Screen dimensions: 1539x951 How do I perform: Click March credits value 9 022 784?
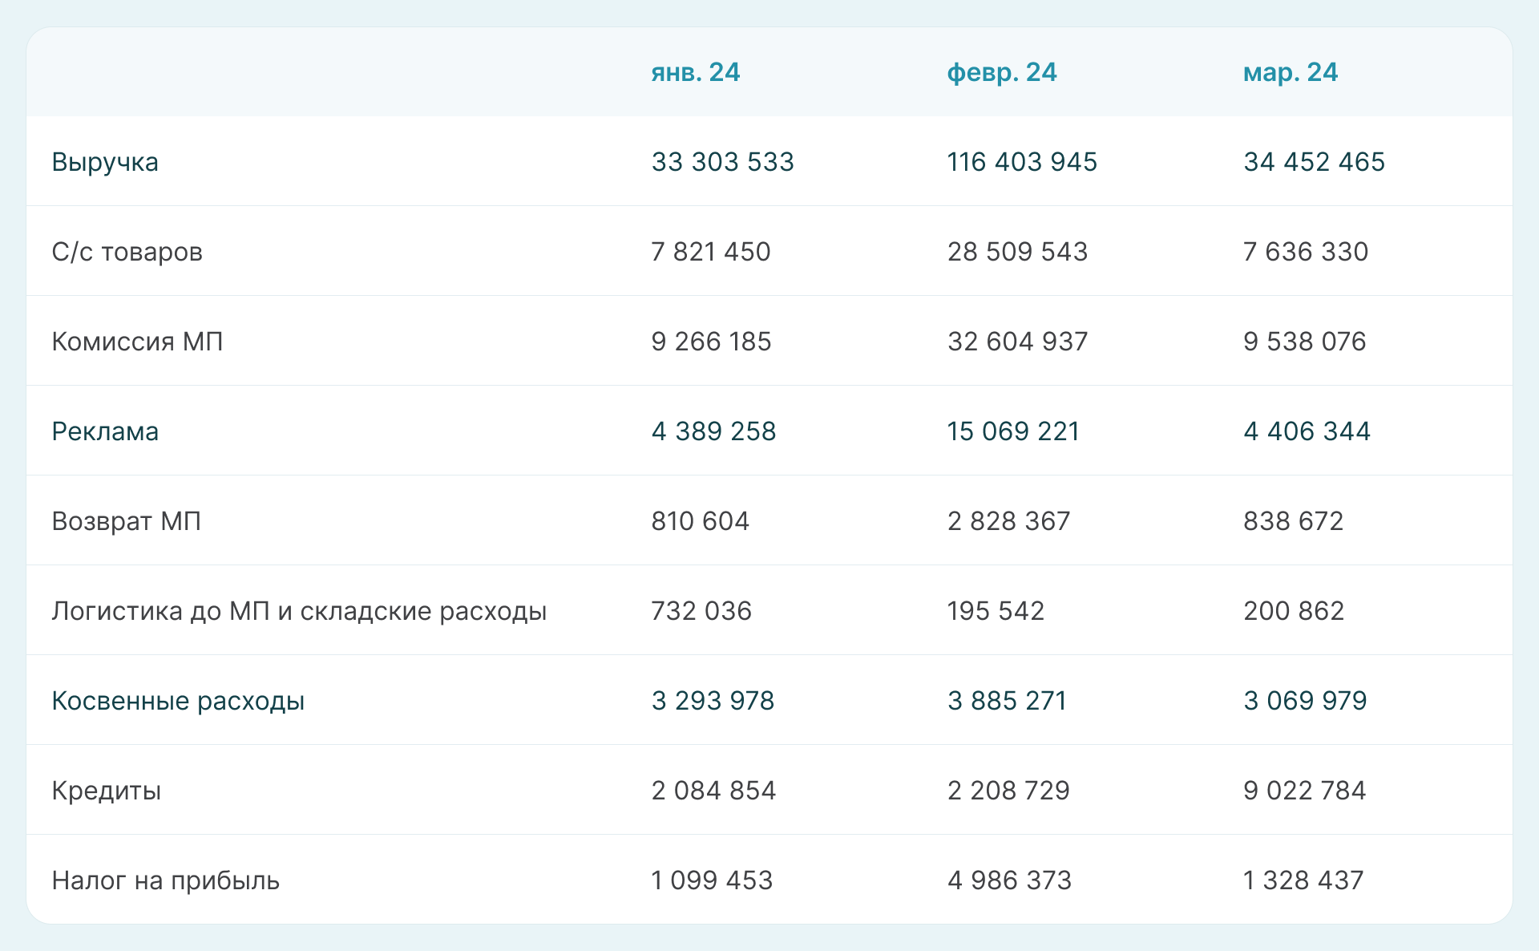pos(1304,791)
